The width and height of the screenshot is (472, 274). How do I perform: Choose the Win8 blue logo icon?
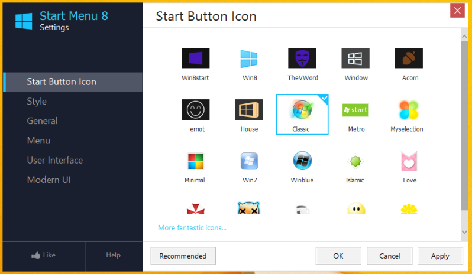click(249, 59)
